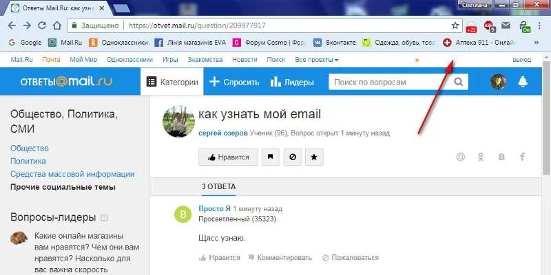Open Средства массовой информации category
Viewport: 551px width, 275px height.
(x=72, y=175)
